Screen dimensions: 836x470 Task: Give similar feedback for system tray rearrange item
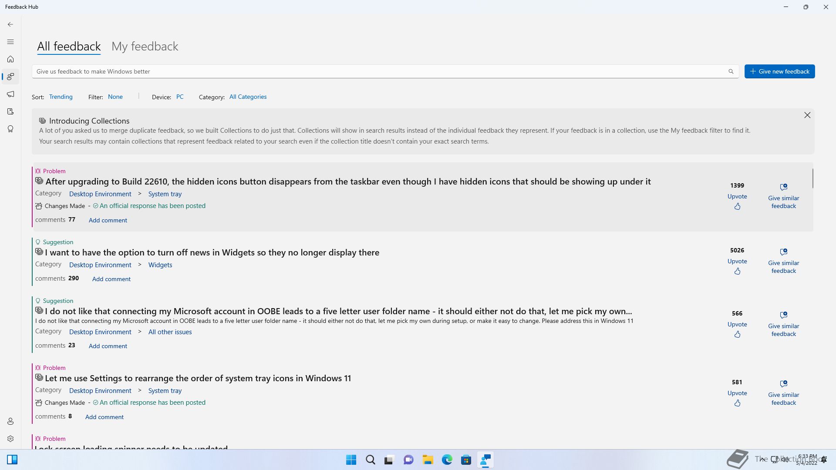784,393
